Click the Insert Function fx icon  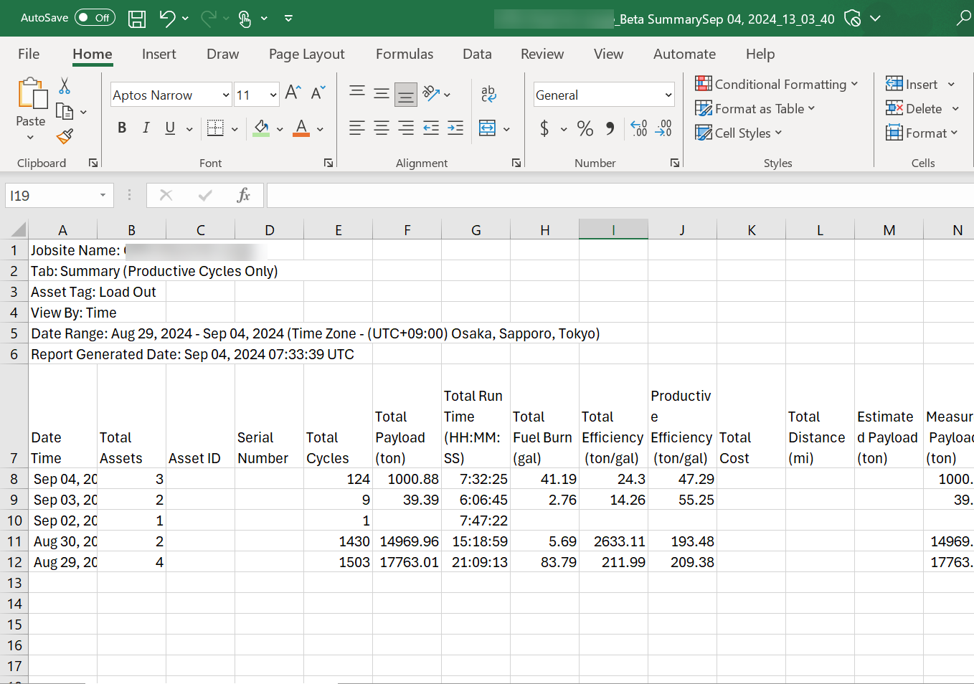pos(243,195)
